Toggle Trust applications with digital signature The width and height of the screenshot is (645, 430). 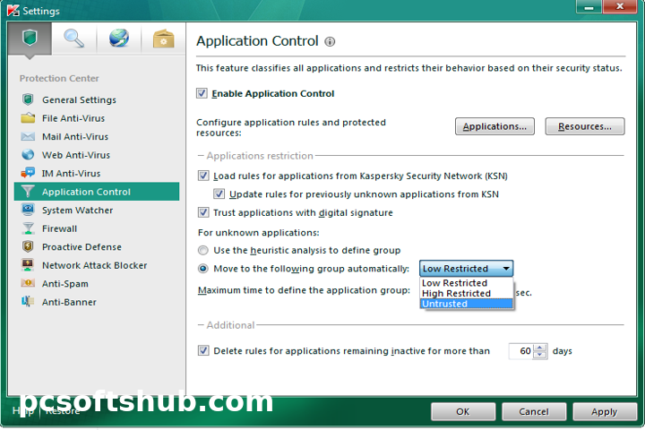[203, 212]
